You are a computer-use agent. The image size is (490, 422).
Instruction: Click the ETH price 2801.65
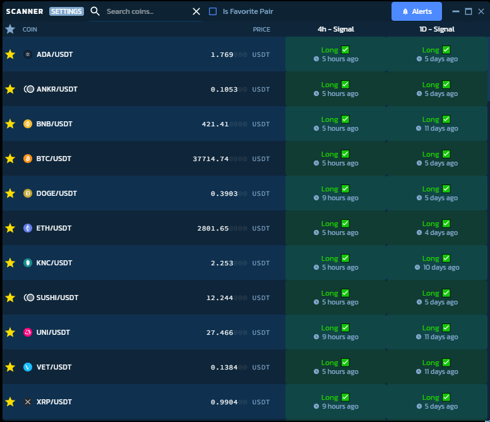tap(213, 228)
